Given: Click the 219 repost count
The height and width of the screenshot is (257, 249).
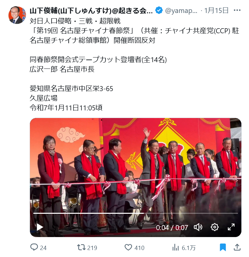Looking at the screenshot, I should coord(92,248).
